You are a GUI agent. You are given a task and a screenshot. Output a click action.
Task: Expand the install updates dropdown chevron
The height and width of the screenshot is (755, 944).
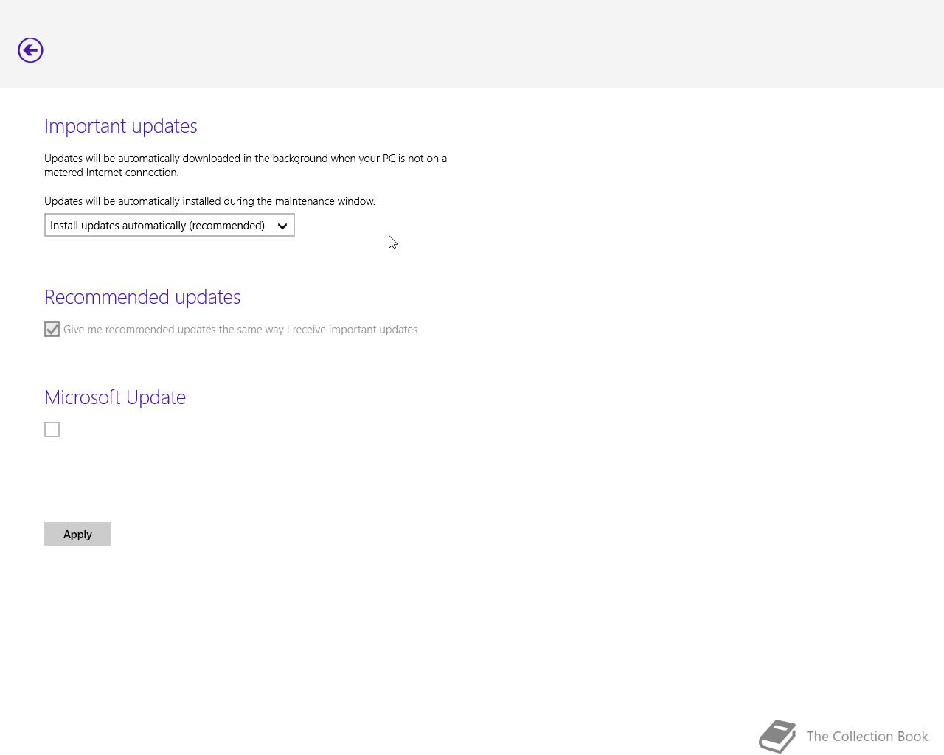pos(282,226)
